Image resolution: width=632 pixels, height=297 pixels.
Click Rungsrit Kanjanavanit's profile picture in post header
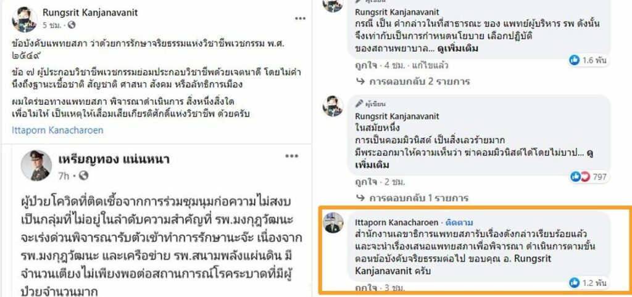[x=24, y=19]
